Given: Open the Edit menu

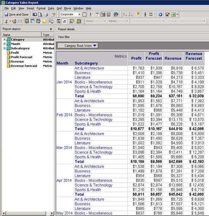Looking at the screenshot, I should point(13,8).
